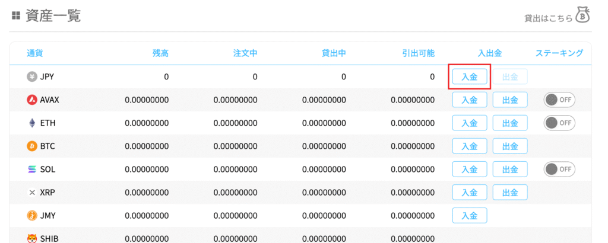This screenshot has width=608, height=243.
Task: Open the 貸出はこちら lending link
Action: click(548, 18)
